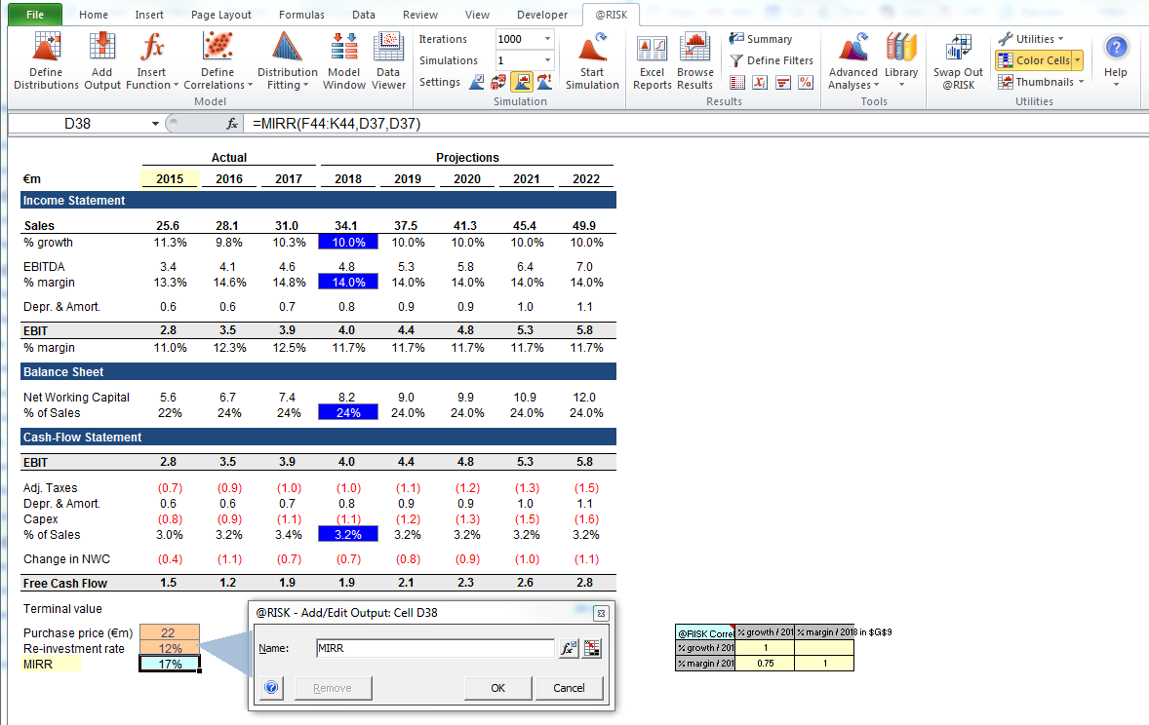Select blue 2018 % growth cell 10.0%

[348, 243]
